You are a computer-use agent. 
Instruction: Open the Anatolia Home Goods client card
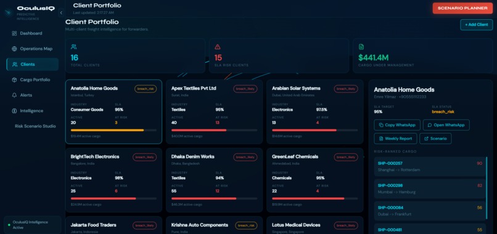[113, 112]
